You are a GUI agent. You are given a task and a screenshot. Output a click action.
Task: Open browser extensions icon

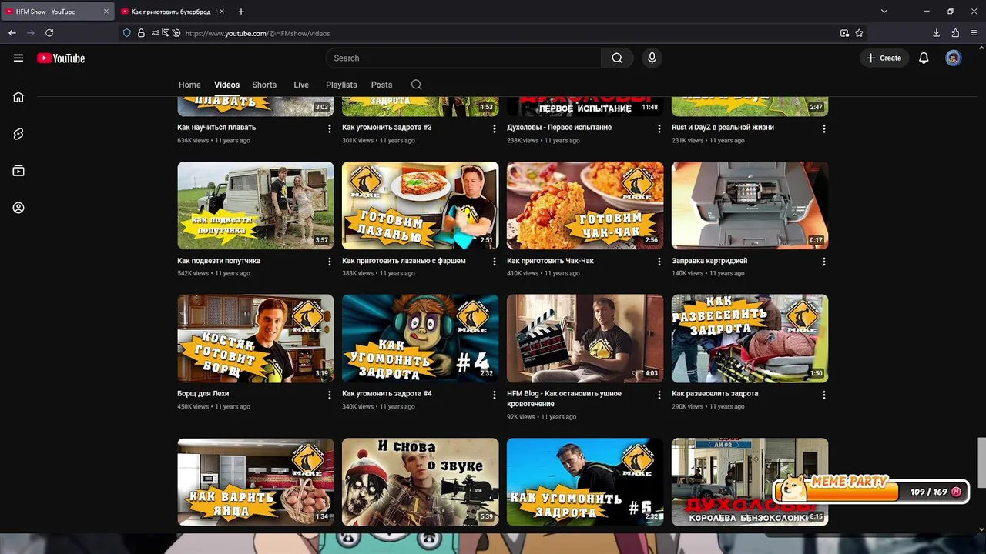955,33
